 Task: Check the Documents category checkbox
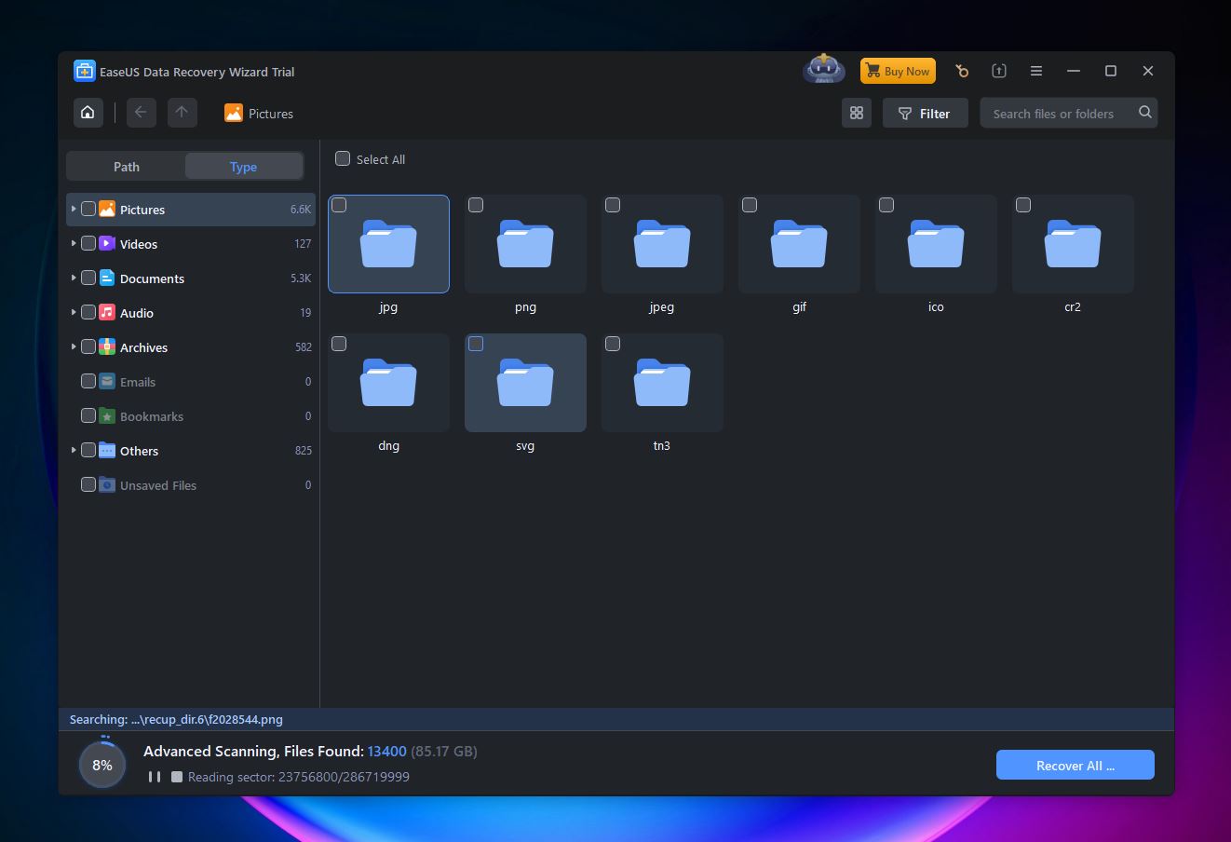88,278
